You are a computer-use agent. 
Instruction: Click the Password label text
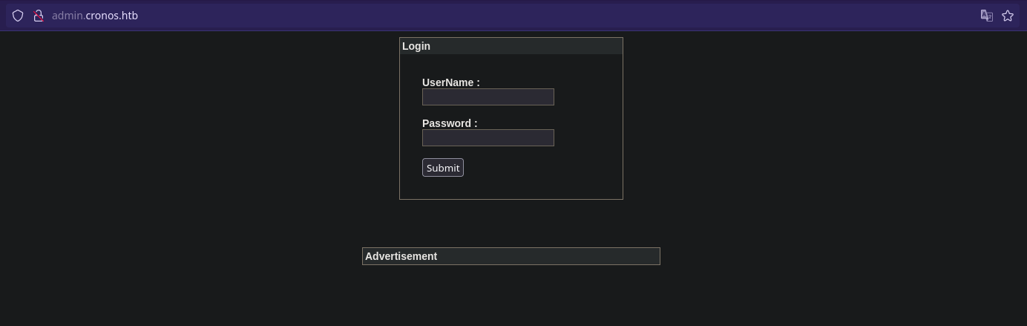[449, 123]
